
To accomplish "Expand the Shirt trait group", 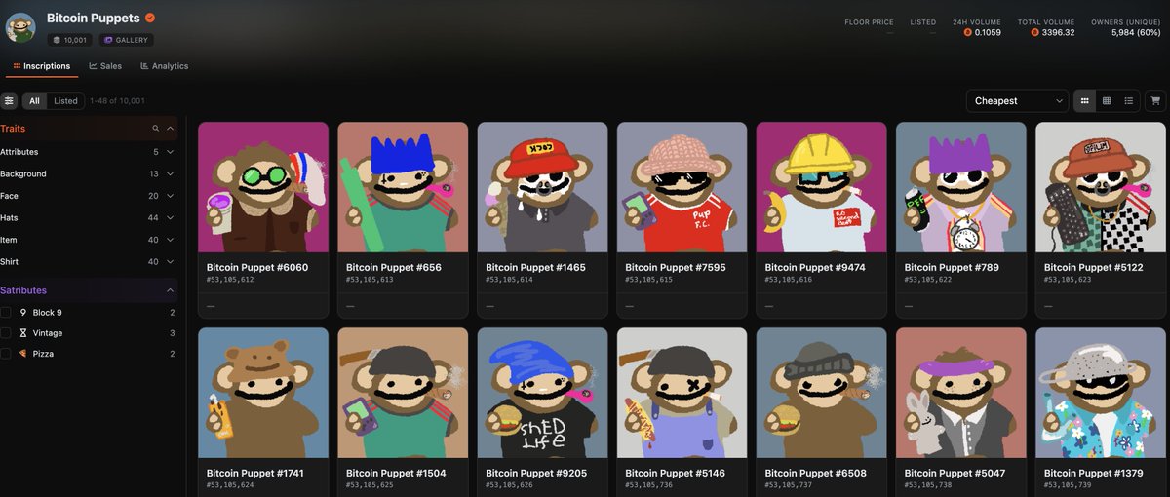I will [x=88, y=261].
